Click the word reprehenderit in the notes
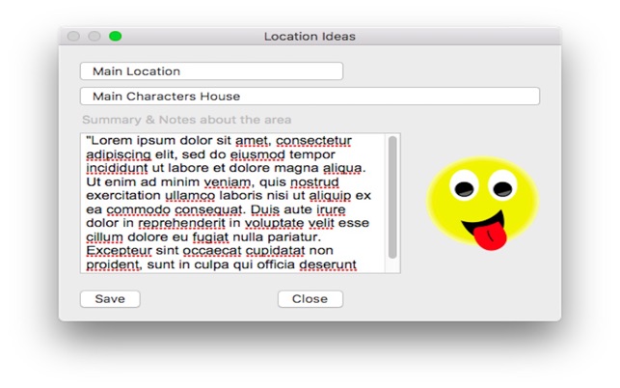 tap(181, 224)
